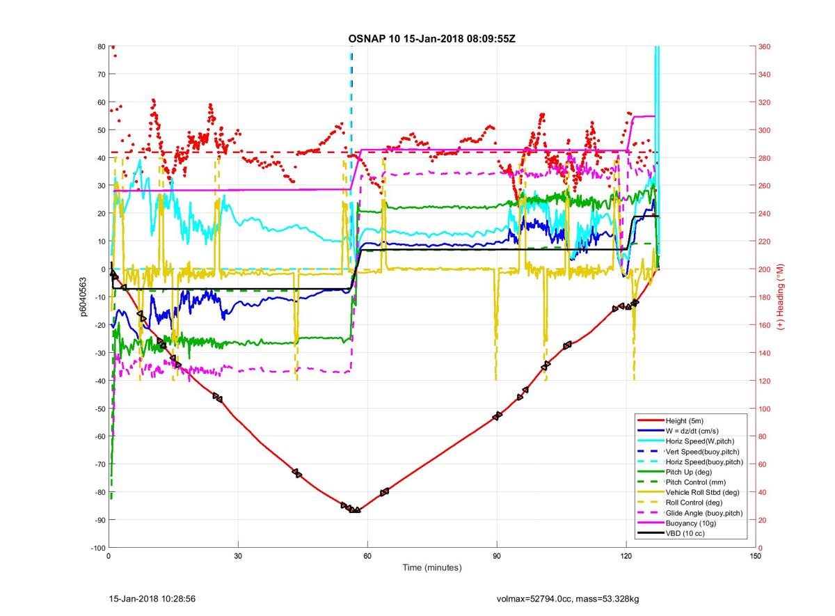The width and height of the screenshot is (835, 616).
Task: Choose the Vehicle Roll Stbd (deg) legend entry
Action: click(690, 492)
